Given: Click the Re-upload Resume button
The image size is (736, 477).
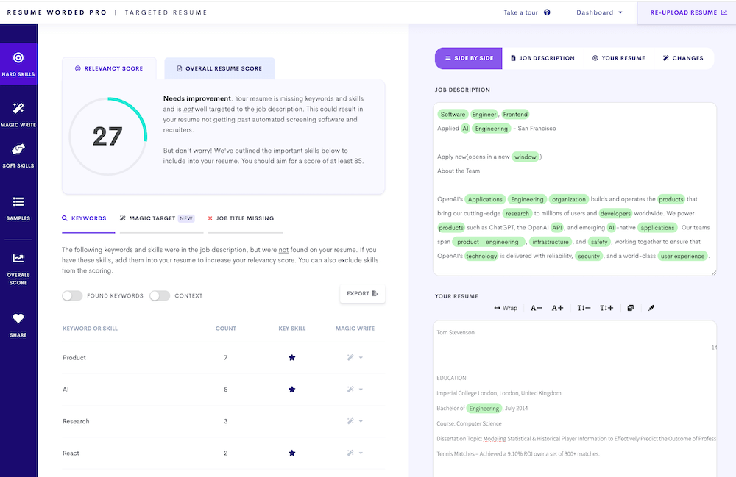Looking at the screenshot, I should (x=687, y=12).
